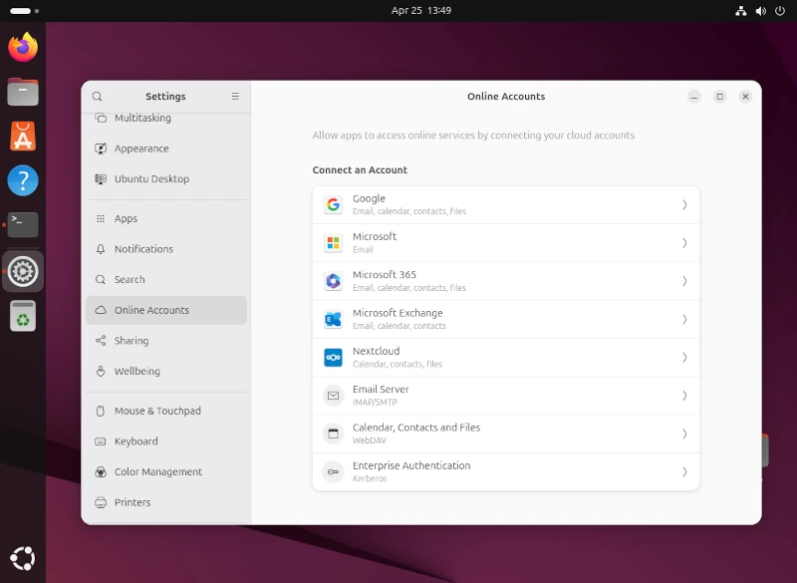Expand Calendar, Contacts and Files chevron
Screen dimensions: 797x583
point(684,434)
